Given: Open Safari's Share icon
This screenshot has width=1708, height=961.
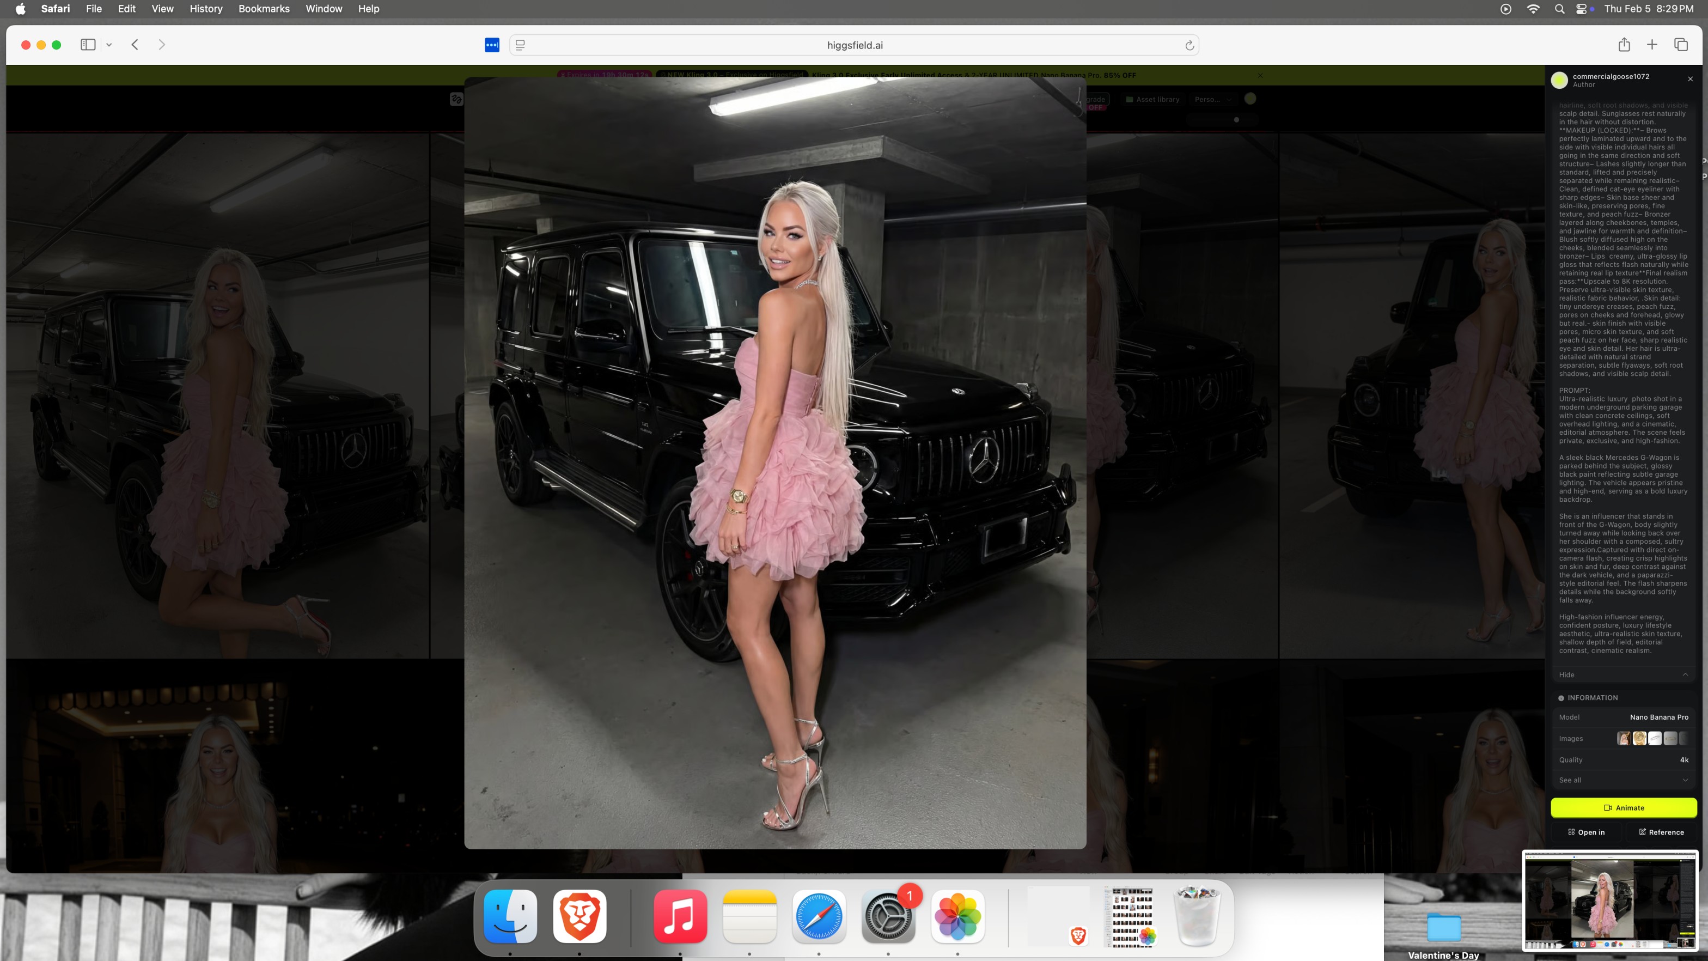Looking at the screenshot, I should [1624, 45].
